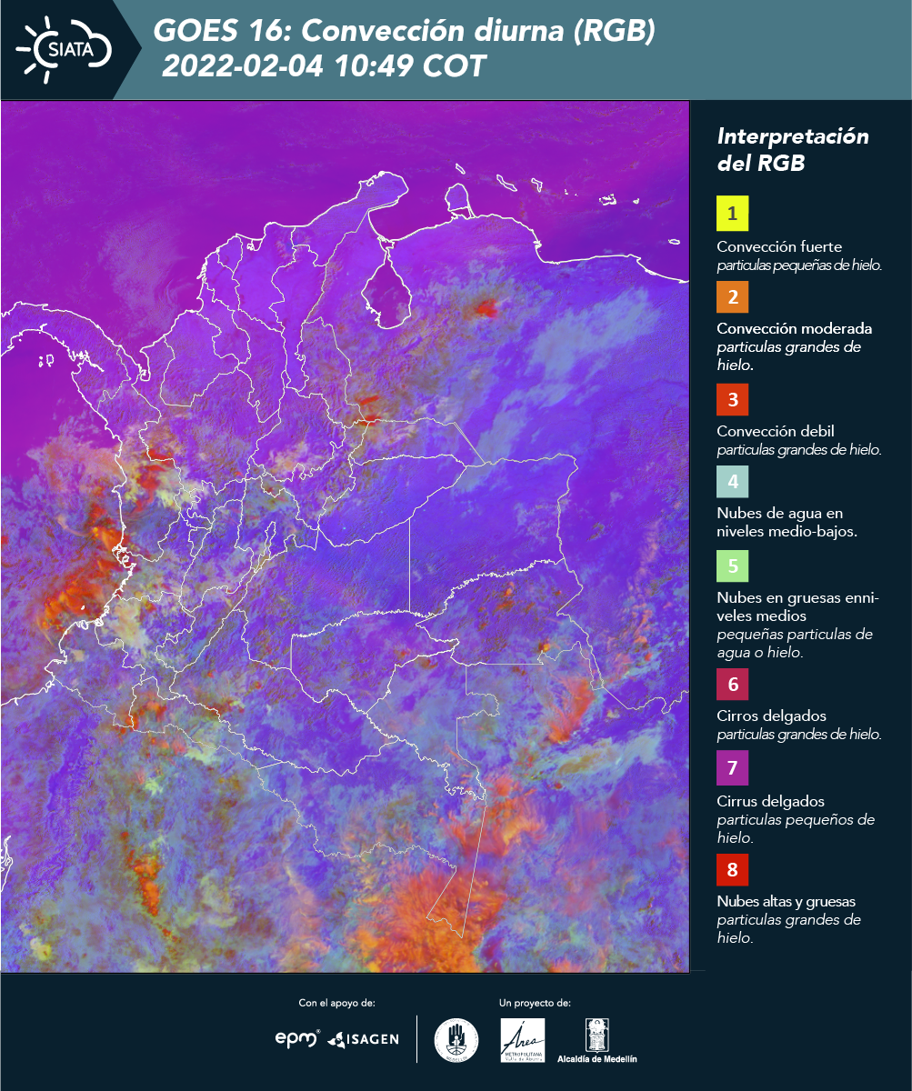The width and height of the screenshot is (912, 1091).
Task: Select the "Un proyecto de:" caption
Action: 535,1003
